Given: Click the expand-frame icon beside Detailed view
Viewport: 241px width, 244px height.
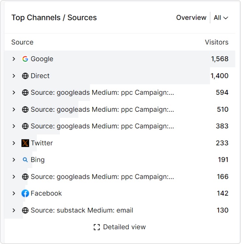Looking at the screenshot, I should [x=97, y=227].
